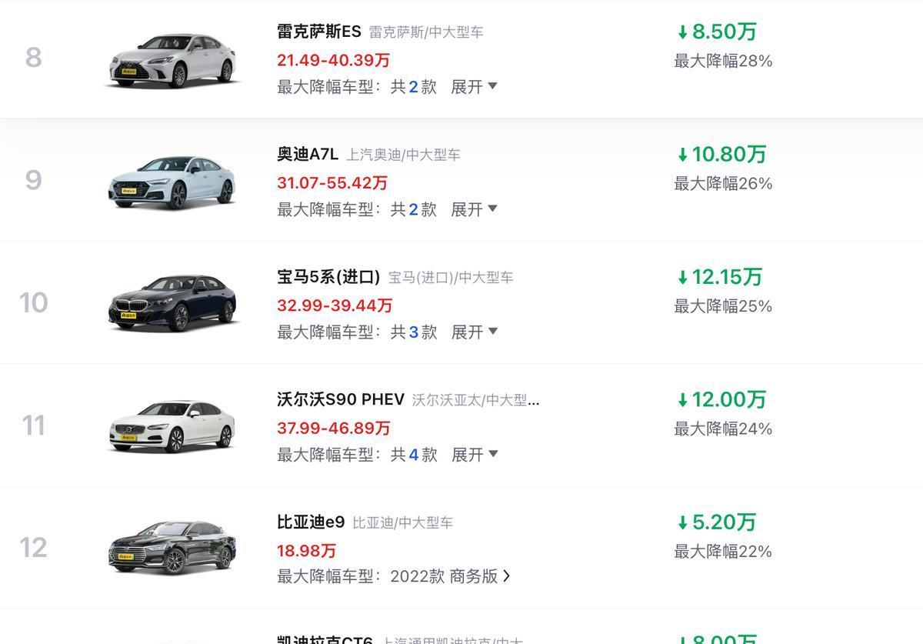Open the 宝马5系(进口) car image
This screenshot has width=923, height=644.
coord(172,303)
